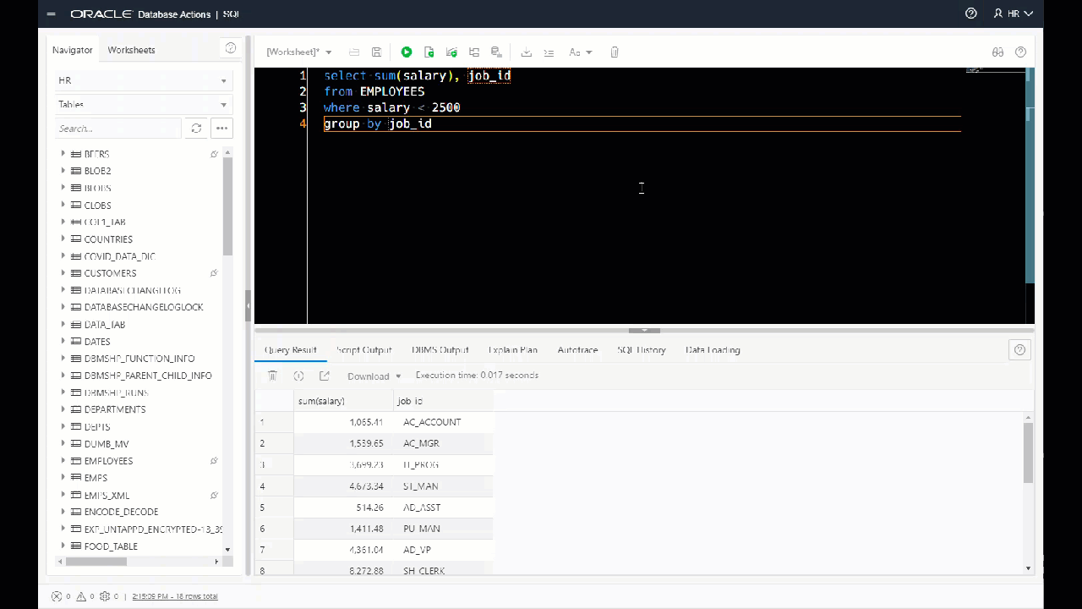Expand the DEPARTMENTS table node

[x=63, y=409]
